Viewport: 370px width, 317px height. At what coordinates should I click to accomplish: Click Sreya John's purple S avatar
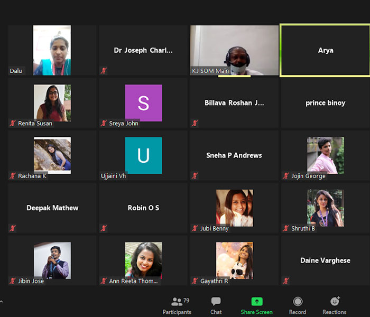tap(143, 103)
